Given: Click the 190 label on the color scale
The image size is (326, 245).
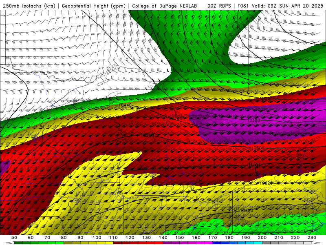Looking at the screenshot, I should [x=246, y=238].
